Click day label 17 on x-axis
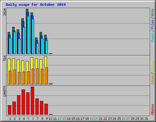Viewport: 156px width, 122px height. coord(82,119)
